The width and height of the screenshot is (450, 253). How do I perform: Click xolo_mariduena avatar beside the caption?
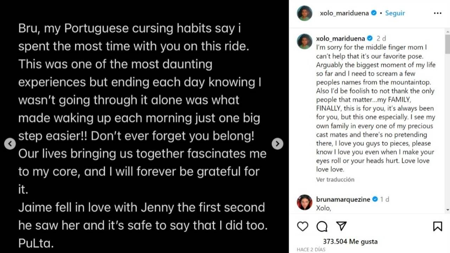tap(304, 41)
